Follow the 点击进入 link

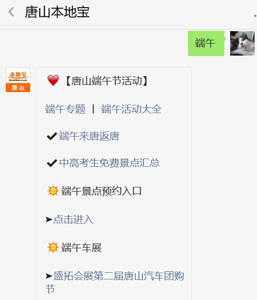coord(73,219)
